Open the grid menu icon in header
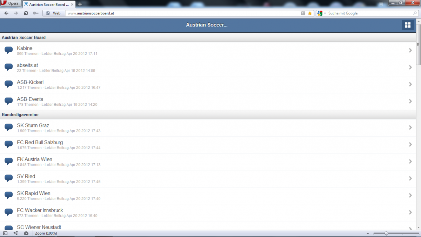The height and width of the screenshot is (237, 421). (408, 25)
